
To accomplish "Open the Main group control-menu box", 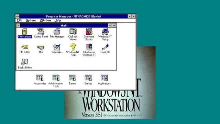I will click(18, 25).
